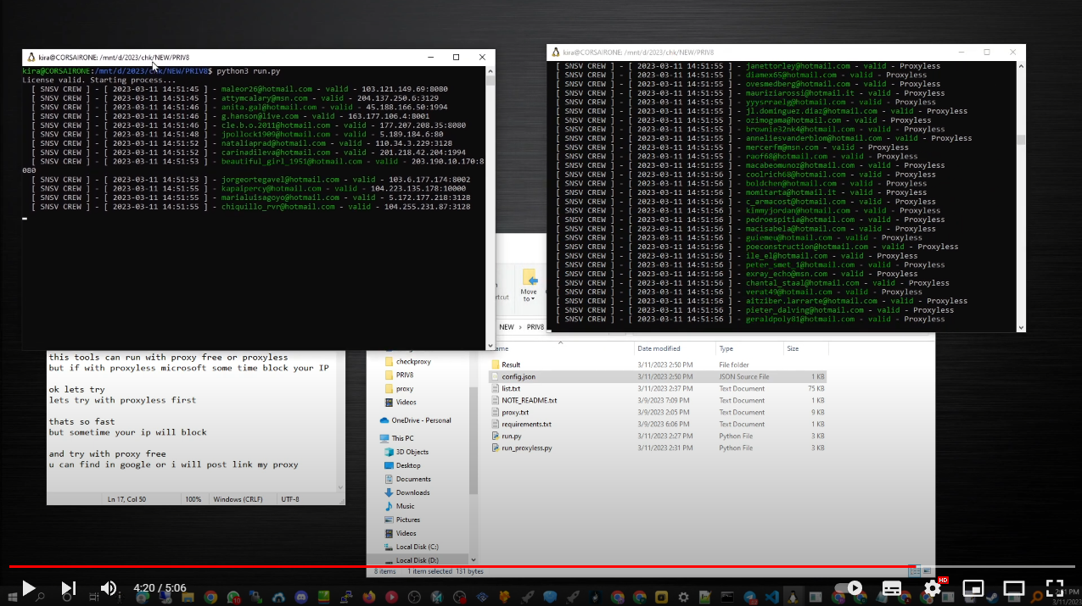Play the next video
This screenshot has height=606, width=1082.
point(68,587)
